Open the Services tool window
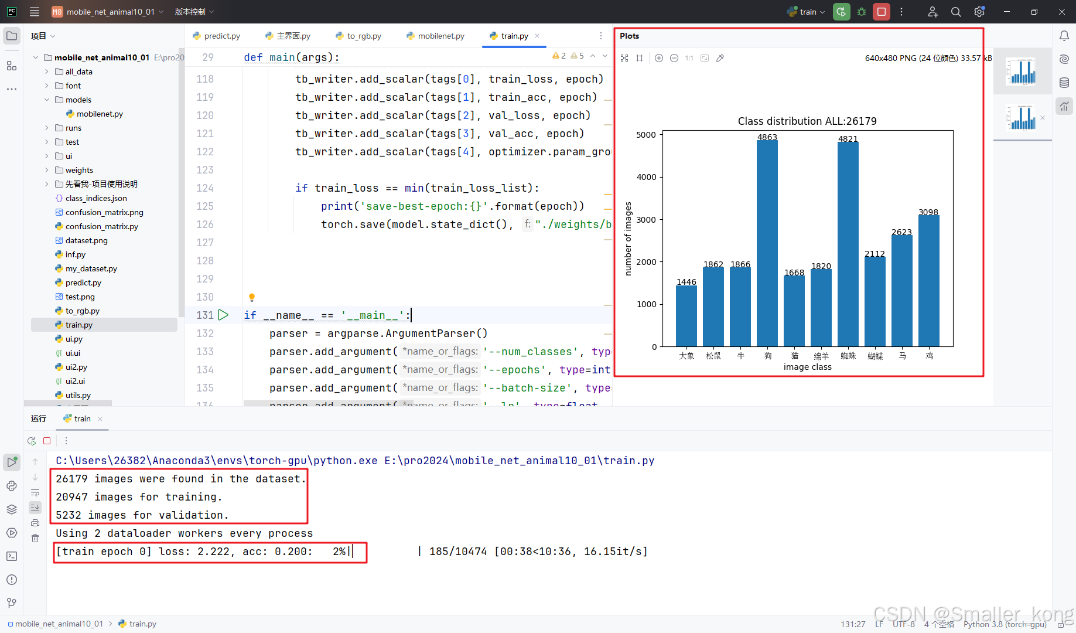1076x633 pixels. click(12, 533)
